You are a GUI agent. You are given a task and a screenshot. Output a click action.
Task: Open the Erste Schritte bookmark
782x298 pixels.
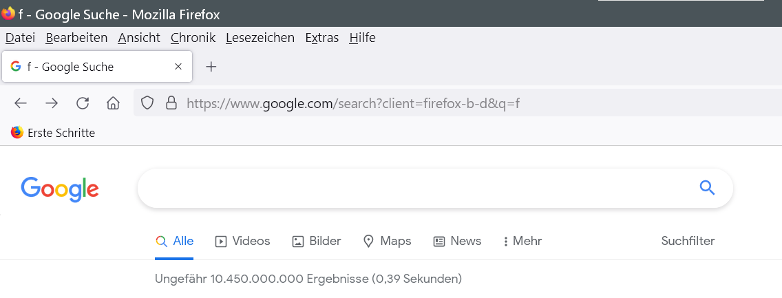53,133
